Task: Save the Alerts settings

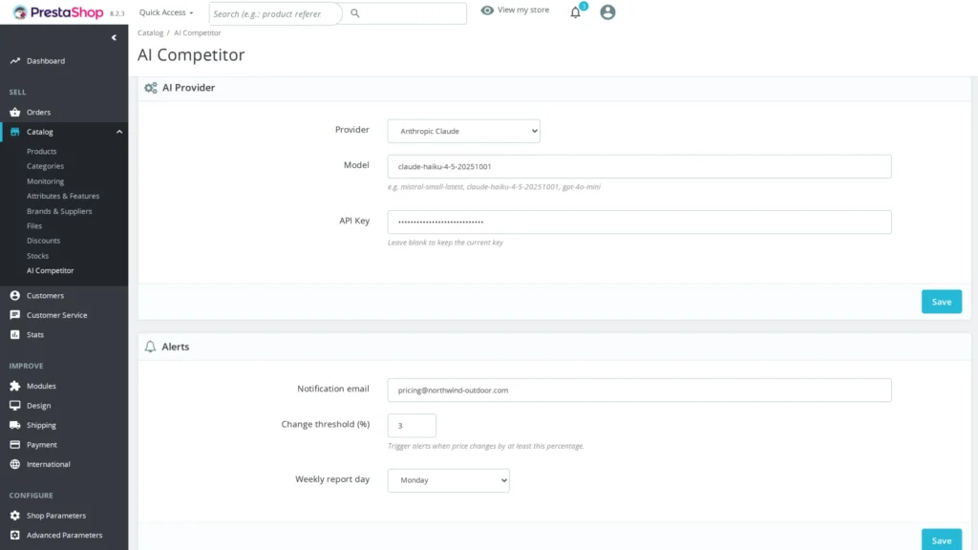Action: click(x=941, y=540)
